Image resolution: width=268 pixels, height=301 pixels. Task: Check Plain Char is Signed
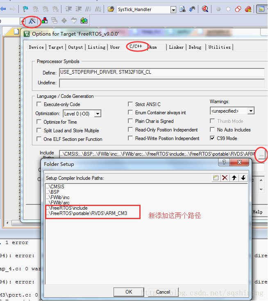130,121
